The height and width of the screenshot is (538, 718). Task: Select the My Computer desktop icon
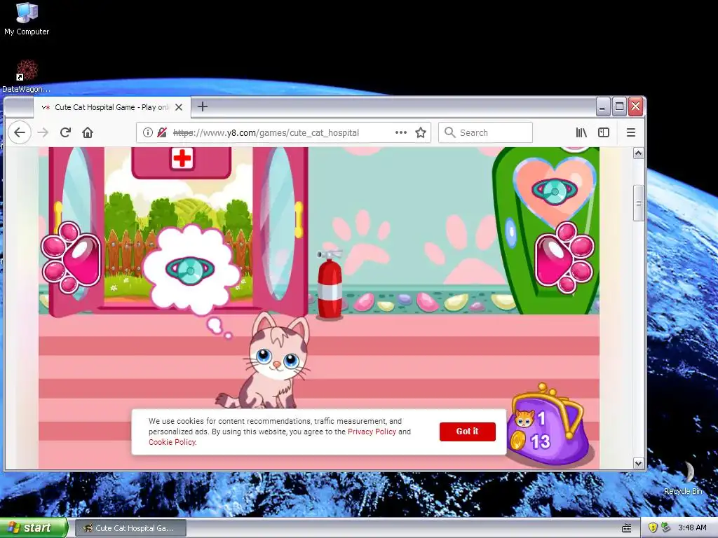27,19
